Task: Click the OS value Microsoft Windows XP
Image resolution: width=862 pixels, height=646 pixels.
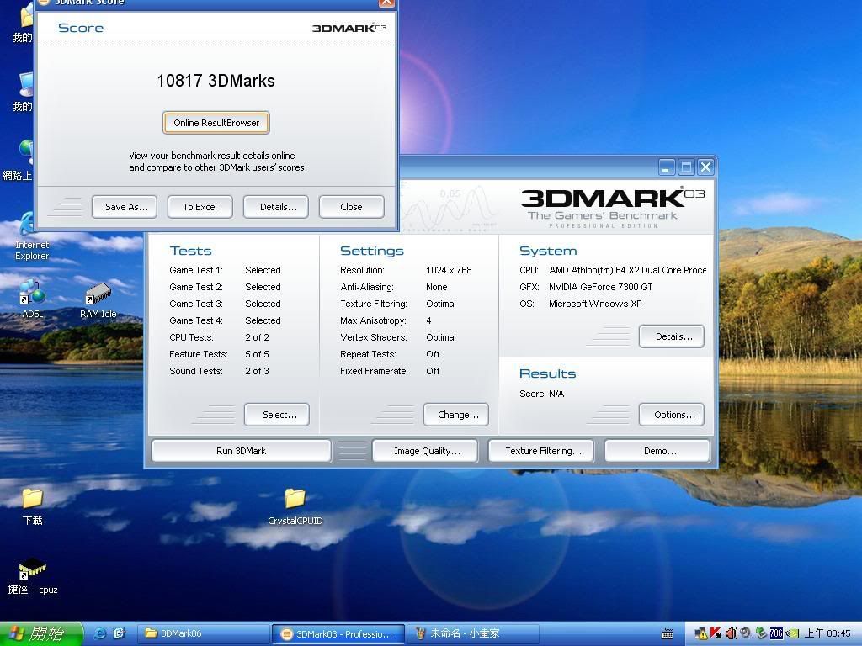Action: tap(595, 304)
